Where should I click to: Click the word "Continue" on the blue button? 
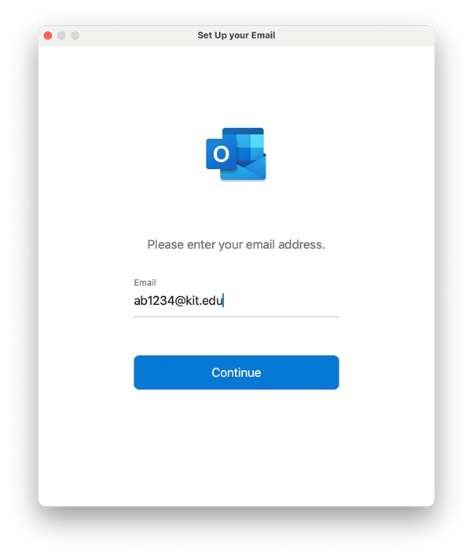click(x=236, y=372)
